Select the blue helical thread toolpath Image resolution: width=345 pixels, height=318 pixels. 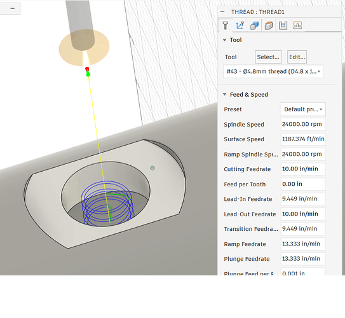[x=107, y=203]
